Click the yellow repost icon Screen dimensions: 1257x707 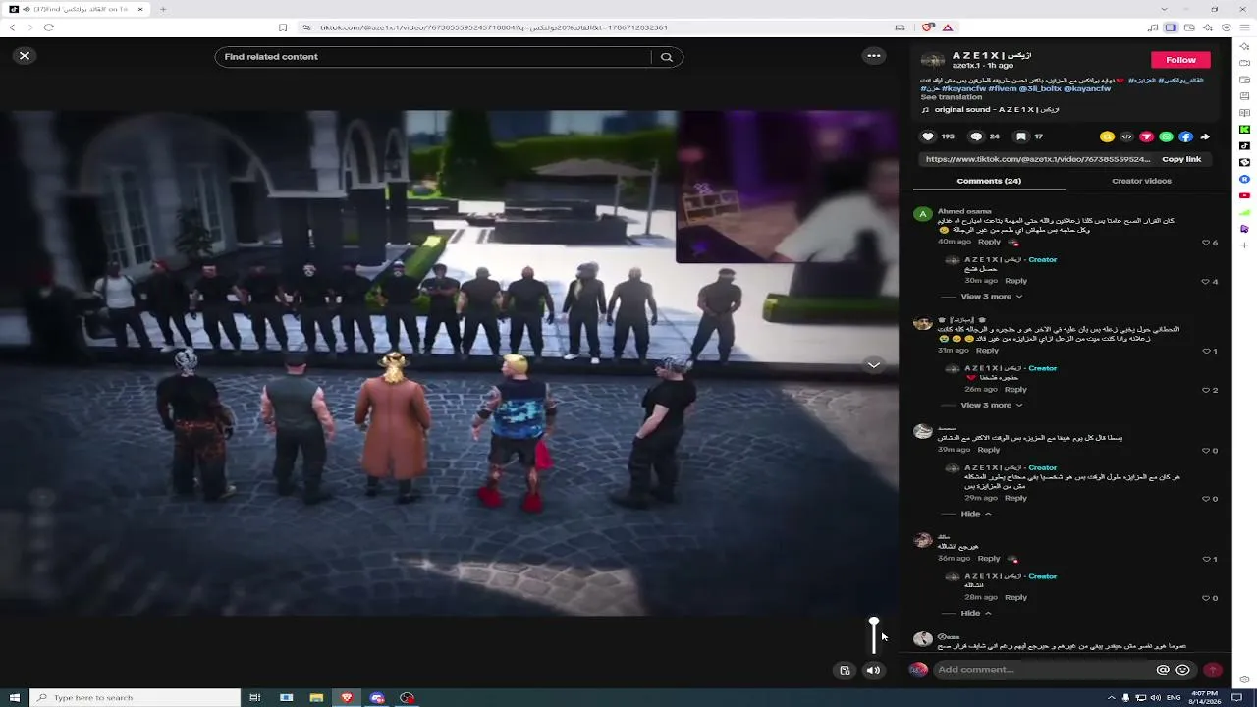[x=1107, y=136]
